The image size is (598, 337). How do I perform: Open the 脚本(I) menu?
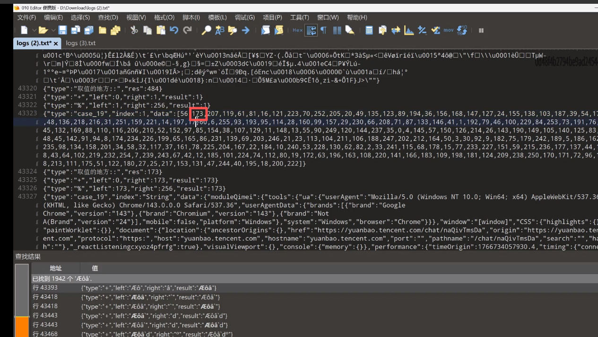191,17
